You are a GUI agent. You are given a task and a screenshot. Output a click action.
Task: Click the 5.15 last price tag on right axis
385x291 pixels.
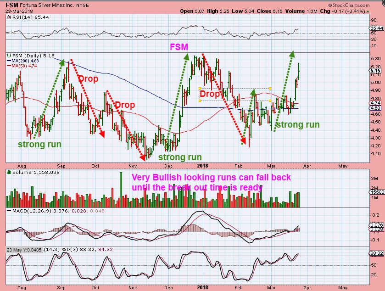click(375, 71)
